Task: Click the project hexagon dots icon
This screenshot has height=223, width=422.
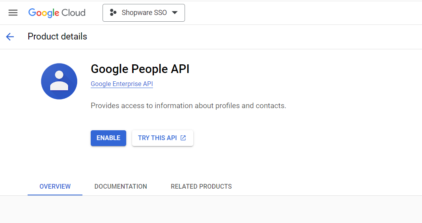Action: click(113, 12)
